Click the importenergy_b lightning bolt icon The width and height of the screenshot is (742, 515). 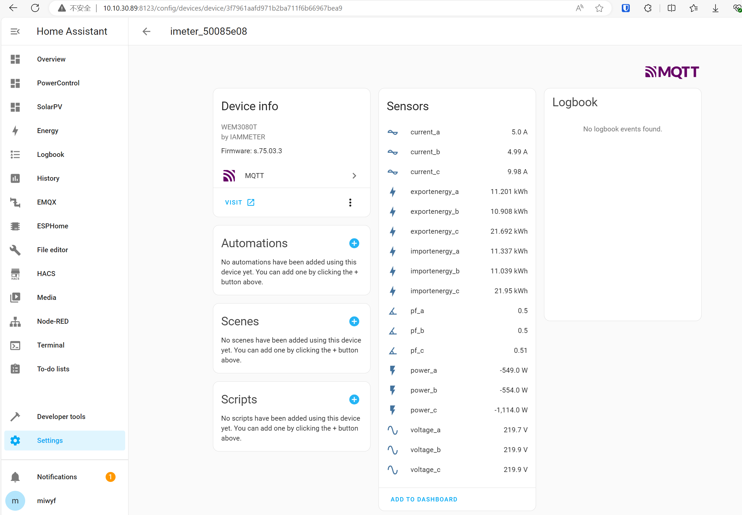click(394, 270)
